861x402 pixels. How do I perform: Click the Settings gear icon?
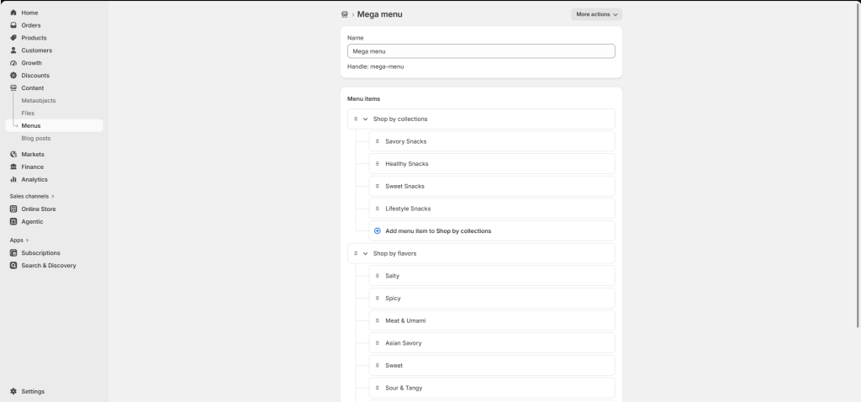[x=13, y=392]
